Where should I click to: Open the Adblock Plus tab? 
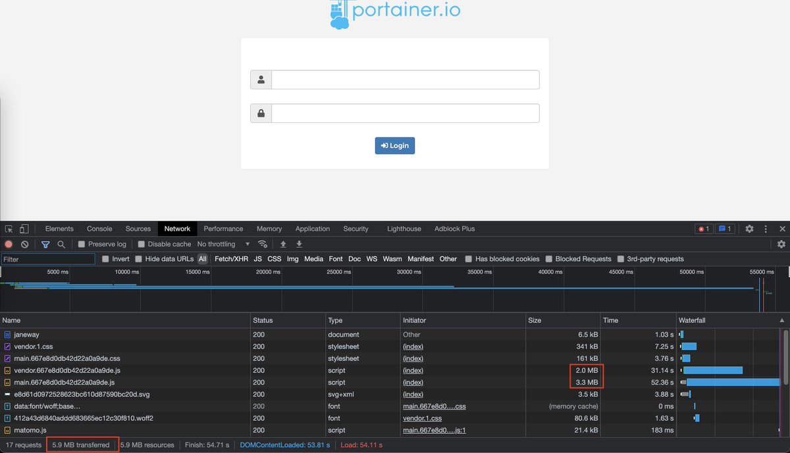coord(454,229)
